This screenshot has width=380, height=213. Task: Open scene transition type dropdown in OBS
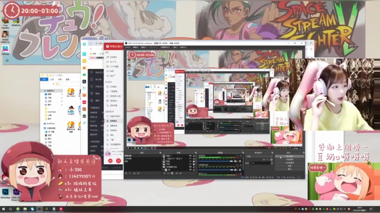click(x=259, y=156)
